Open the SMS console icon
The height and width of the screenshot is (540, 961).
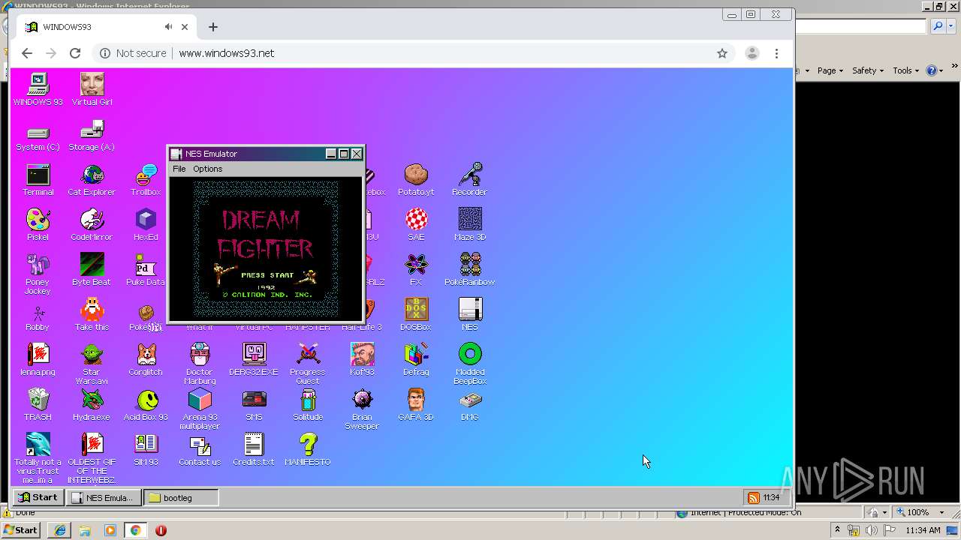point(254,405)
